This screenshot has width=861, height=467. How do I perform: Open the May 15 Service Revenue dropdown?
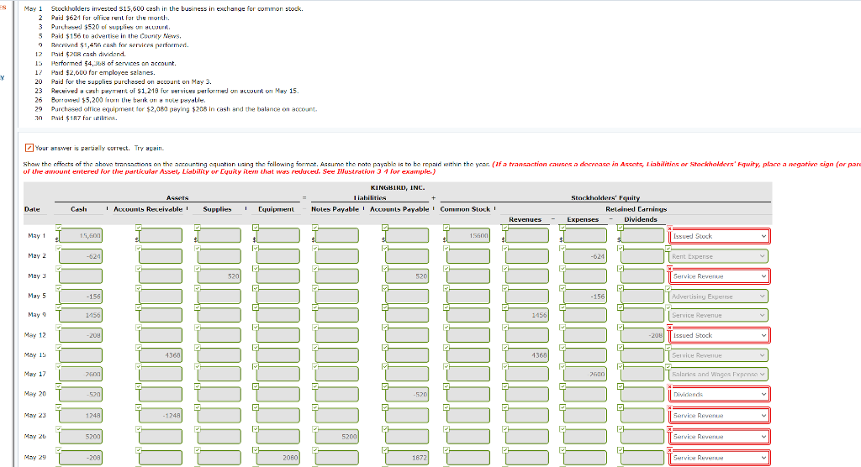click(719, 355)
